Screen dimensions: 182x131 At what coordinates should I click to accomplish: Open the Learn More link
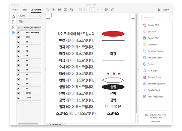click(156, 122)
